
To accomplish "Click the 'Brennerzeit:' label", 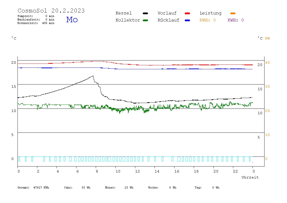I will pos(28,23).
